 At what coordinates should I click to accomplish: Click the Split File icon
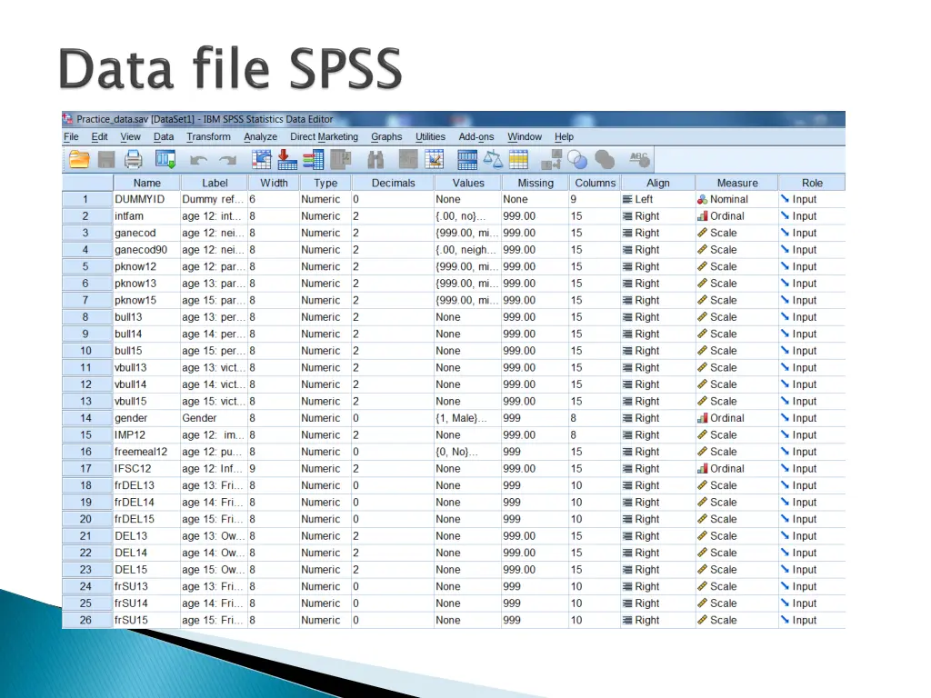[467, 160]
